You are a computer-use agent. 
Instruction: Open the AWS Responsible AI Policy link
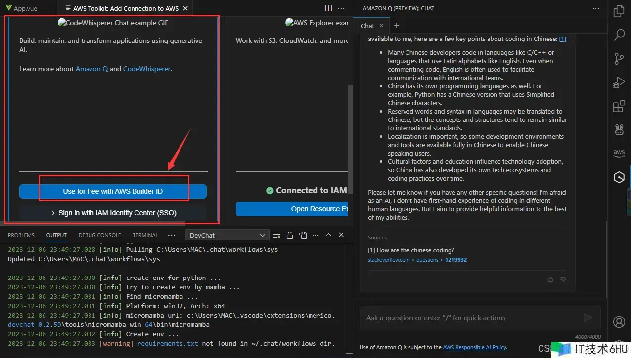(475, 347)
